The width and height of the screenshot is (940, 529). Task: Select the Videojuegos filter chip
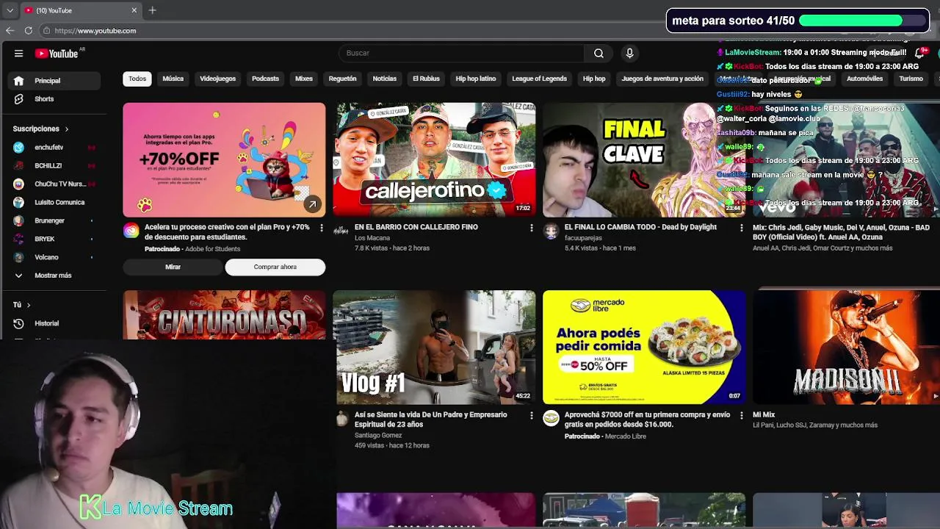click(x=218, y=79)
